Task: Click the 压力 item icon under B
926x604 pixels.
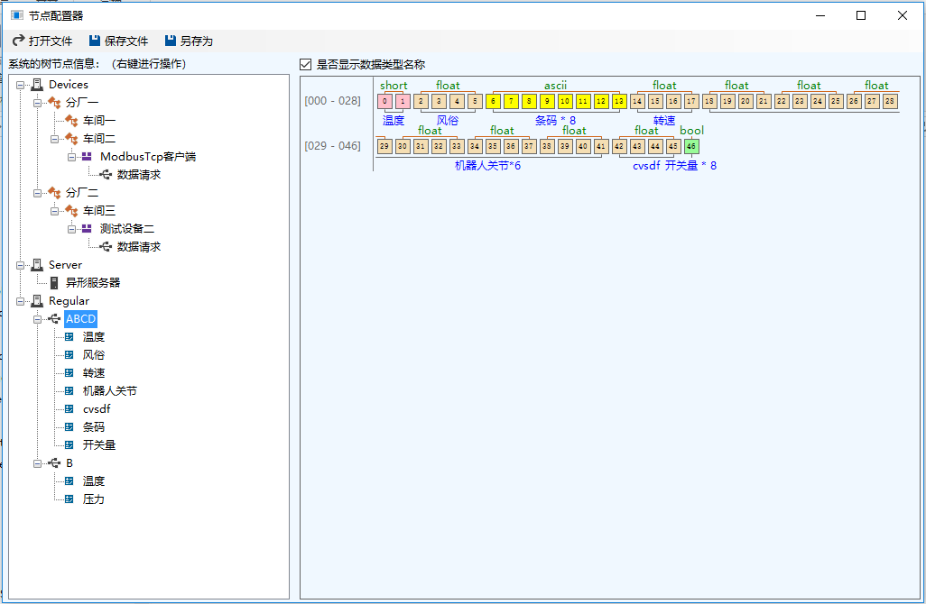Action: 69,499
